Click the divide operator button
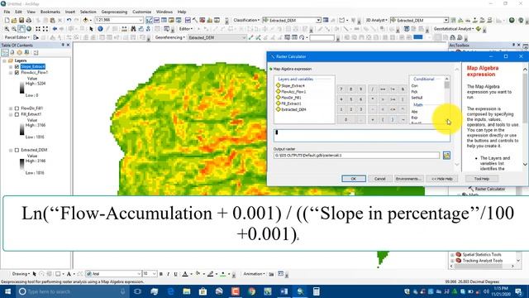The width and height of the screenshot is (529, 298). (373, 89)
